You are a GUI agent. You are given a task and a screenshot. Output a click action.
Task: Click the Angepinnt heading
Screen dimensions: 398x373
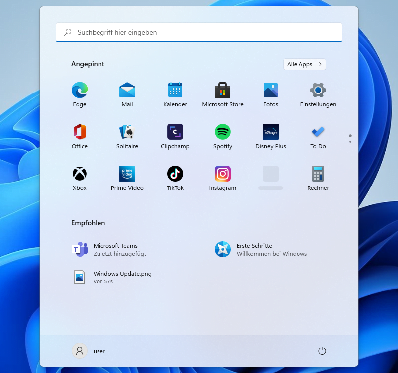tap(88, 64)
